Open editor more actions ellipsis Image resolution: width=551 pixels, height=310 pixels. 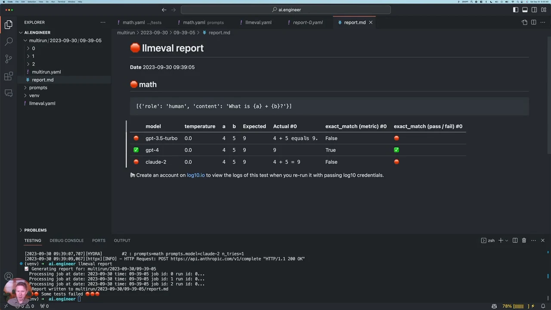(543, 22)
